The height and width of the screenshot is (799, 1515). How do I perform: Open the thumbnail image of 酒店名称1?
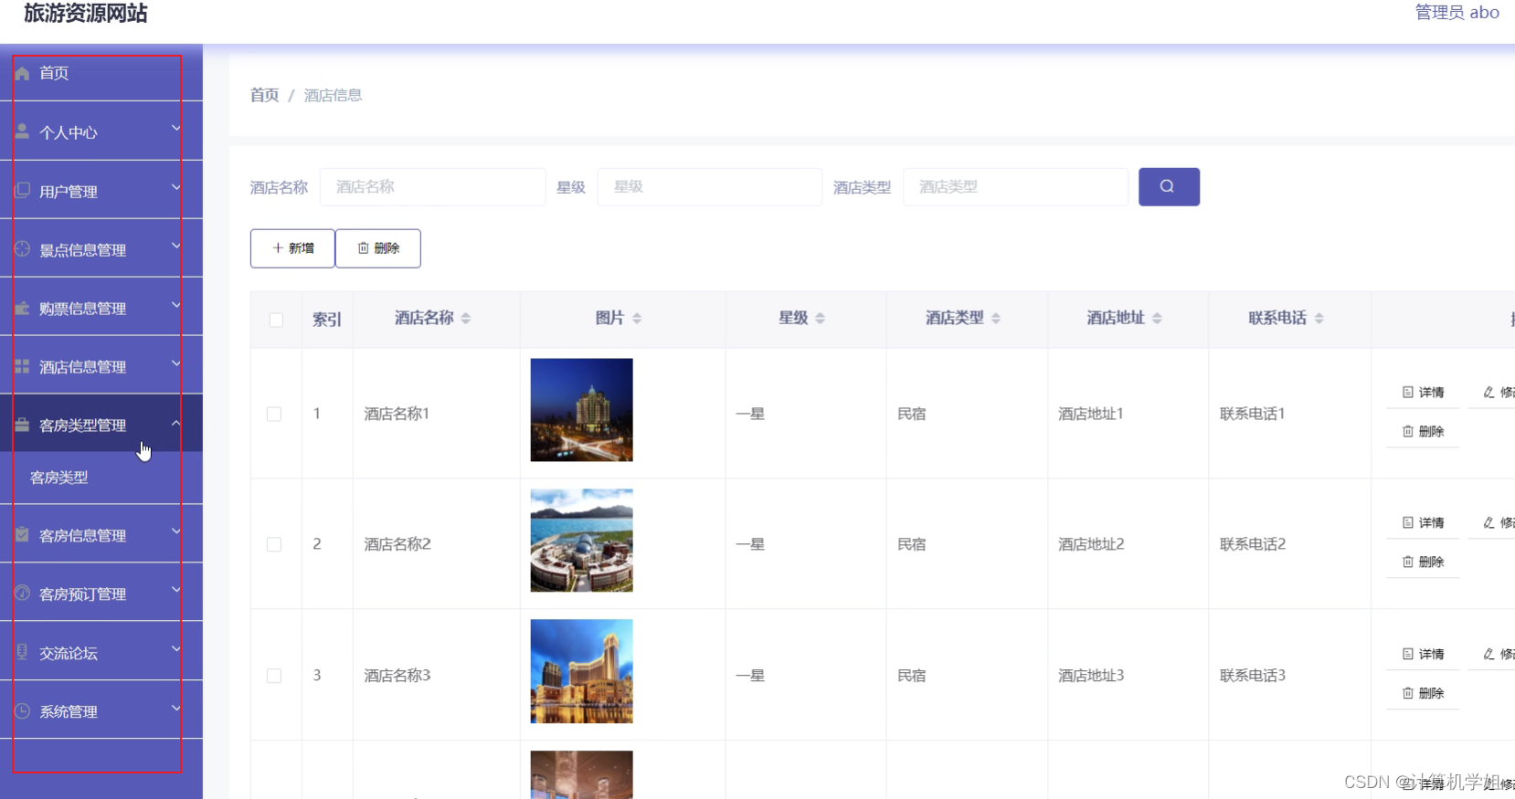coord(581,410)
